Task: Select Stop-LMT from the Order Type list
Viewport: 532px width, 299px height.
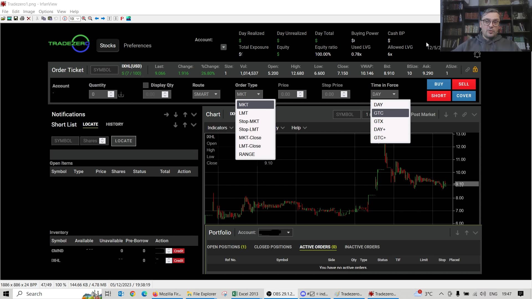Action: click(249, 129)
